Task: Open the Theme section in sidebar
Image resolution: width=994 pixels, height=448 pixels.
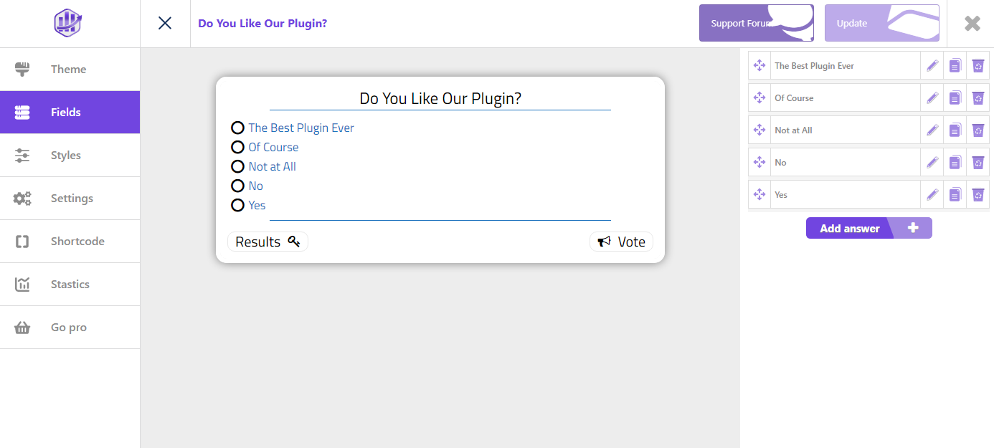Action: [70, 70]
